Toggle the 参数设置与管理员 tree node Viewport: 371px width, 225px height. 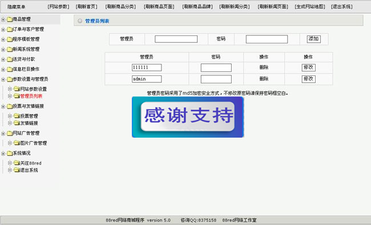[x=3, y=79]
